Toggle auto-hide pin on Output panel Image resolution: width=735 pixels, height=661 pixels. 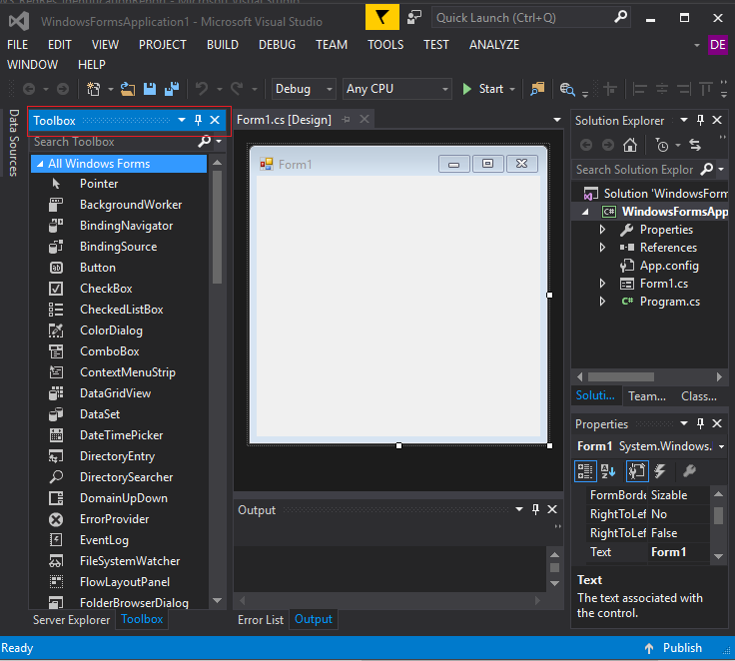coord(536,509)
